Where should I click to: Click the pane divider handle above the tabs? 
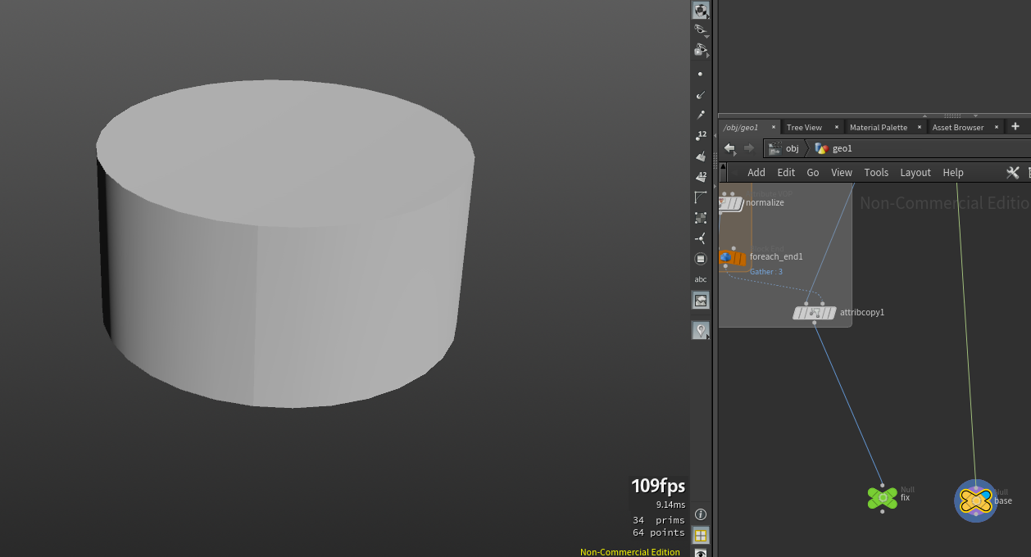pos(952,115)
